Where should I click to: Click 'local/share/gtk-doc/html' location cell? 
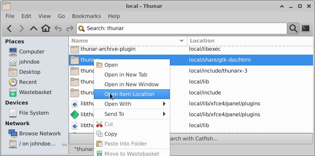coord(220,60)
